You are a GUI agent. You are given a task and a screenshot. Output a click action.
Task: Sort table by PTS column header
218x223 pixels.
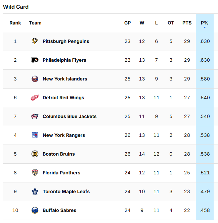pos(187,23)
